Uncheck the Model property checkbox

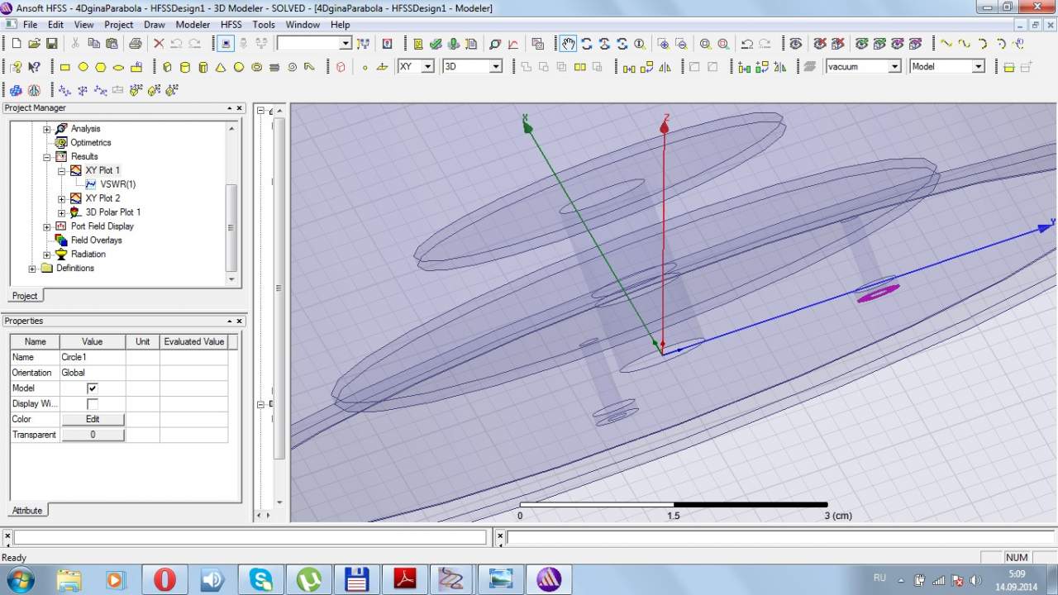(x=93, y=388)
